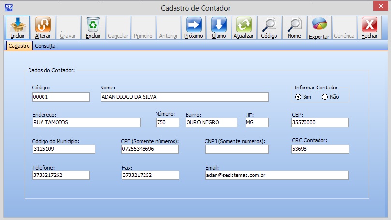Refresh data using the Atualizar icon
Image resolution: width=391 pixels, height=220 pixels.
click(x=244, y=25)
